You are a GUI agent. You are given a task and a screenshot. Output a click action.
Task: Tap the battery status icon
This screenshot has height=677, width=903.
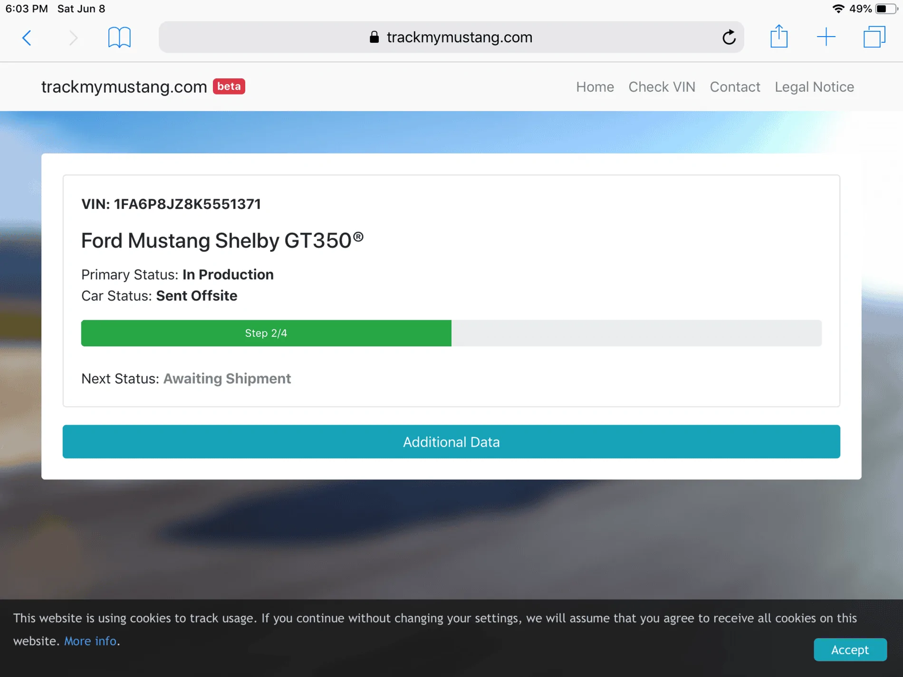(886, 9)
